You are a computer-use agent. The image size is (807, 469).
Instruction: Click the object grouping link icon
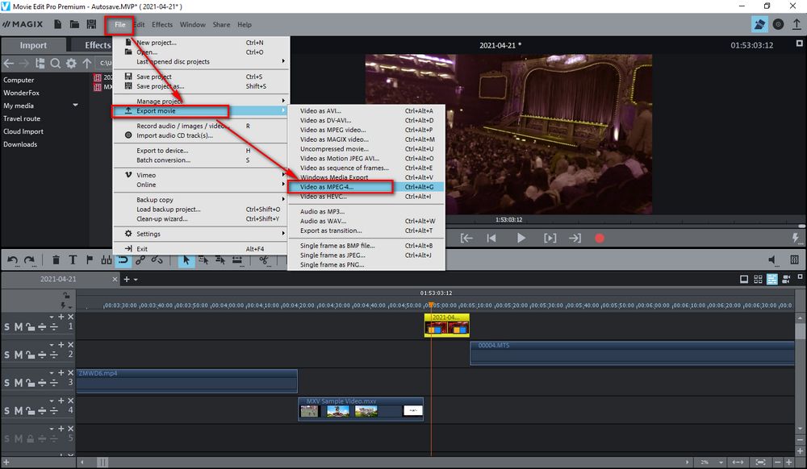pos(140,260)
